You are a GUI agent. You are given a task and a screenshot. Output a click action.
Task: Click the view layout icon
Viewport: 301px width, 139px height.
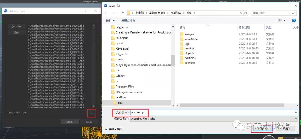(280, 21)
